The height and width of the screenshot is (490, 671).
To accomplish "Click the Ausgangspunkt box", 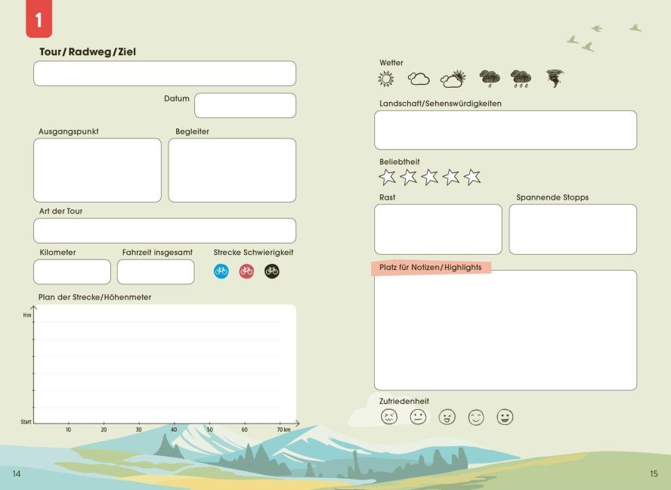I will [x=97, y=170].
